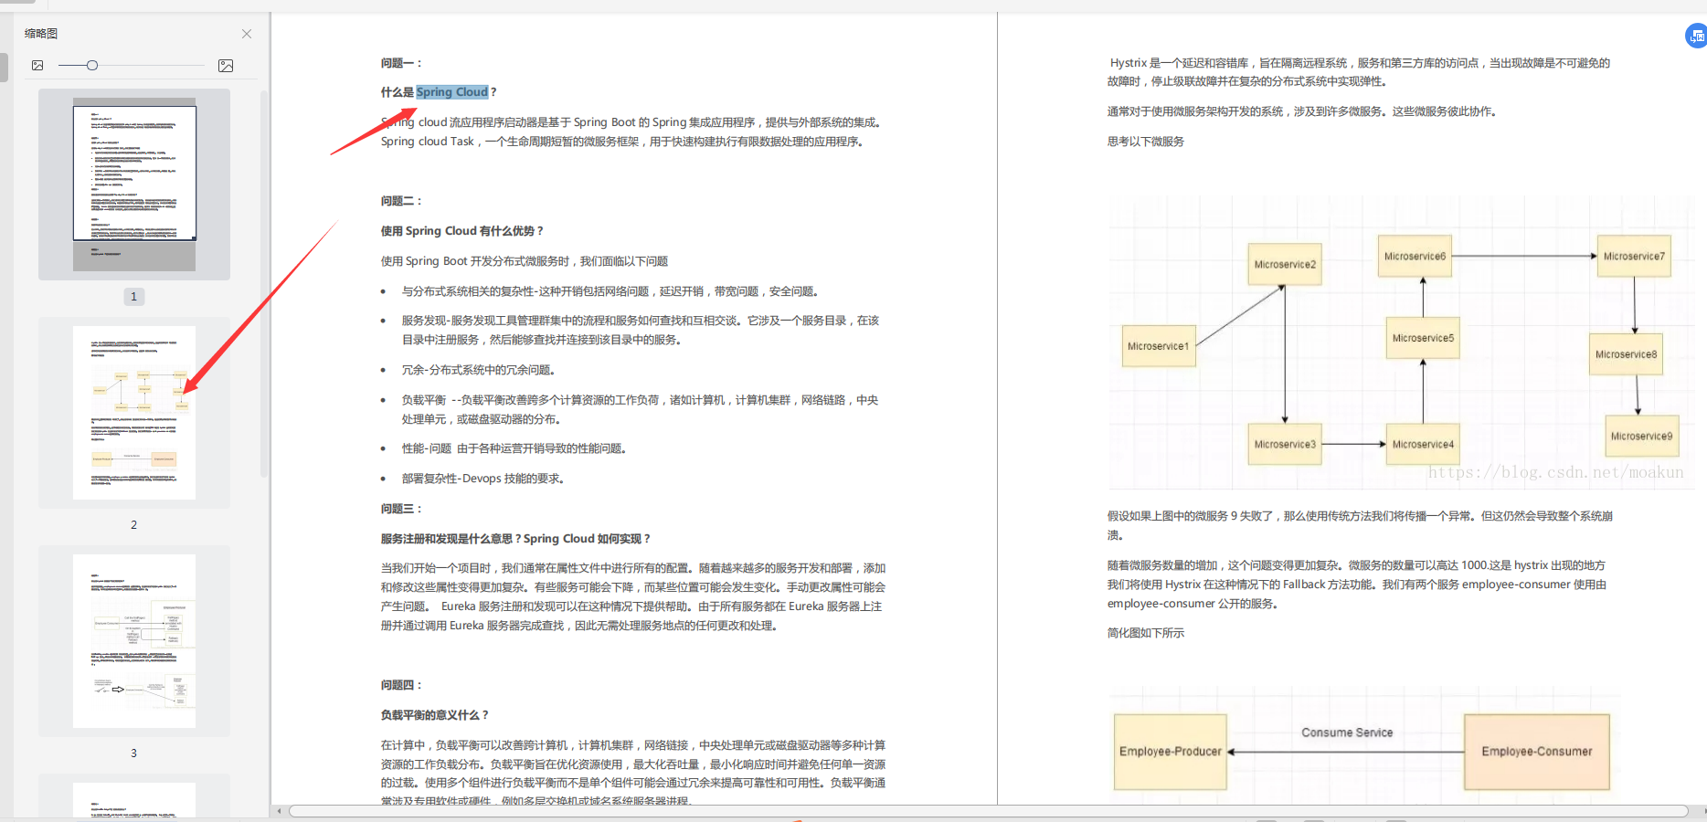The width and height of the screenshot is (1707, 822).
Task: Click the Microservice5 box in the diagram
Action: click(1423, 338)
